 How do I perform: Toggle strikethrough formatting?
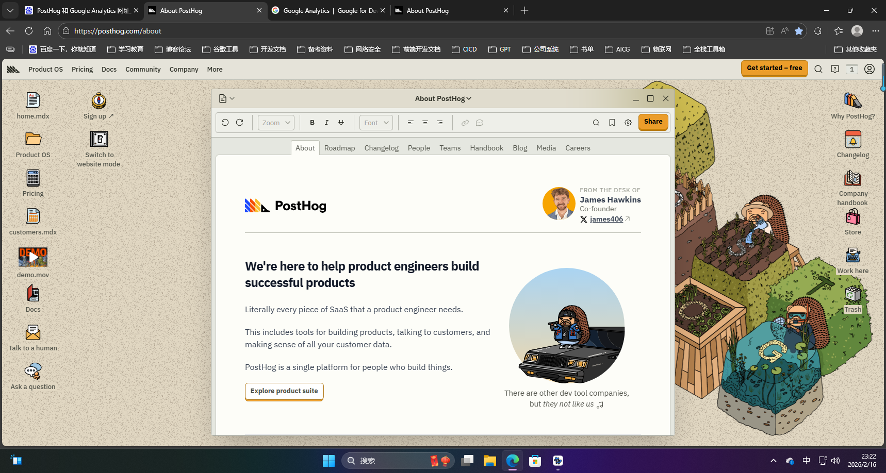tap(341, 123)
